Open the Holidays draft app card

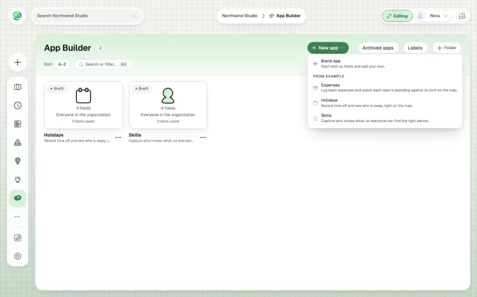pyautogui.click(x=83, y=105)
